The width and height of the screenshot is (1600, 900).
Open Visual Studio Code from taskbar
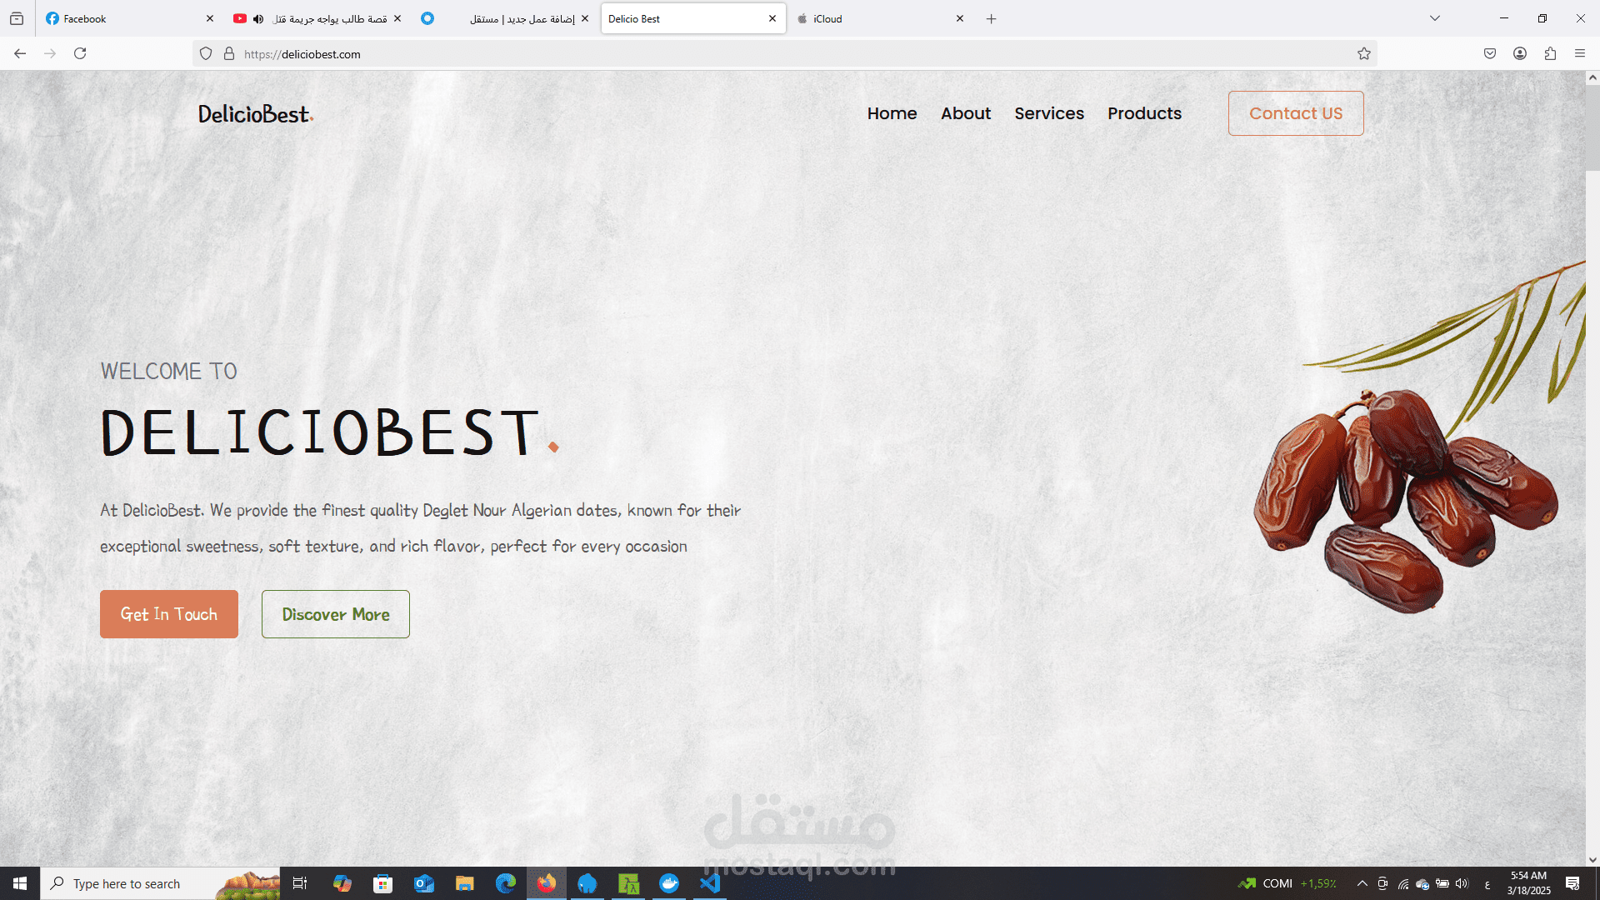[x=710, y=883]
